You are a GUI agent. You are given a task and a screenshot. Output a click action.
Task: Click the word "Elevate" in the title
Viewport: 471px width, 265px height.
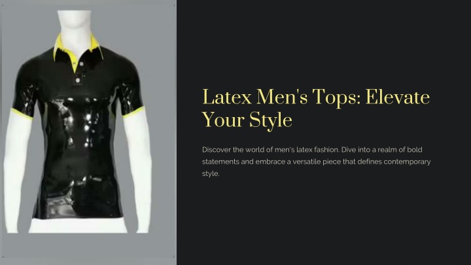click(x=398, y=97)
